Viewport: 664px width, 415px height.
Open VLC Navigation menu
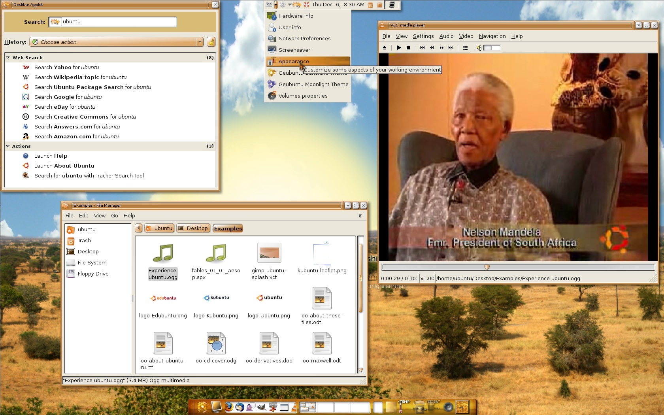pyautogui.click(x=492, y=36)
